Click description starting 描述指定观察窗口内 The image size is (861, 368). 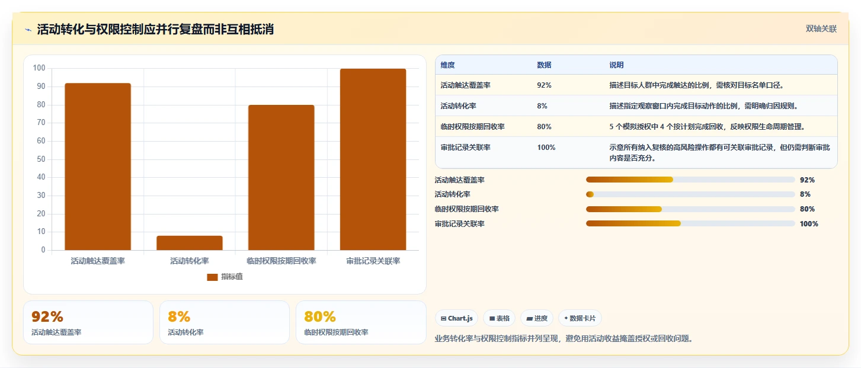click(703, 106)
